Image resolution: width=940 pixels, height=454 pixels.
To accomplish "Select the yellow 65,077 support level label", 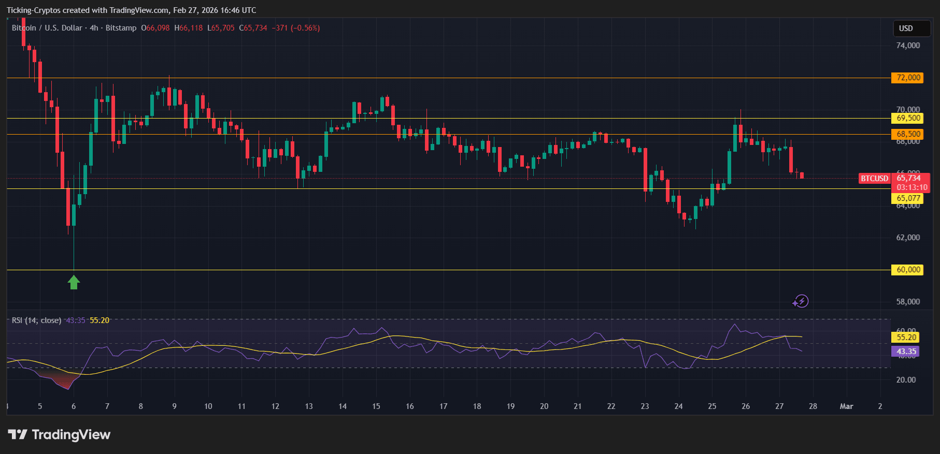I will pyautogui.click(x=908, y=198).
